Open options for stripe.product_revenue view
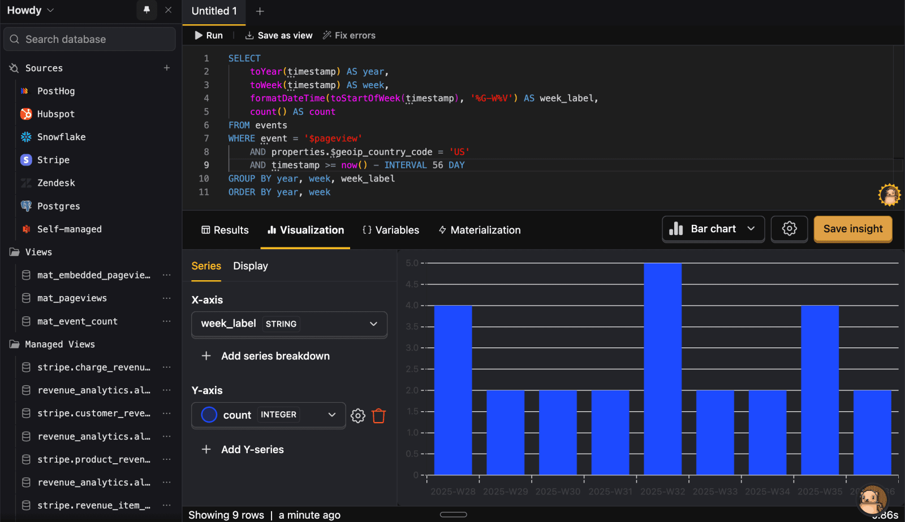905x522 pixels. 166,459
